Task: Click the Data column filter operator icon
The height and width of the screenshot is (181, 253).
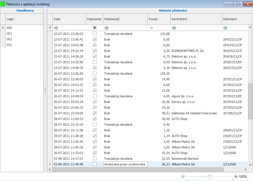Action: point(56,28)
